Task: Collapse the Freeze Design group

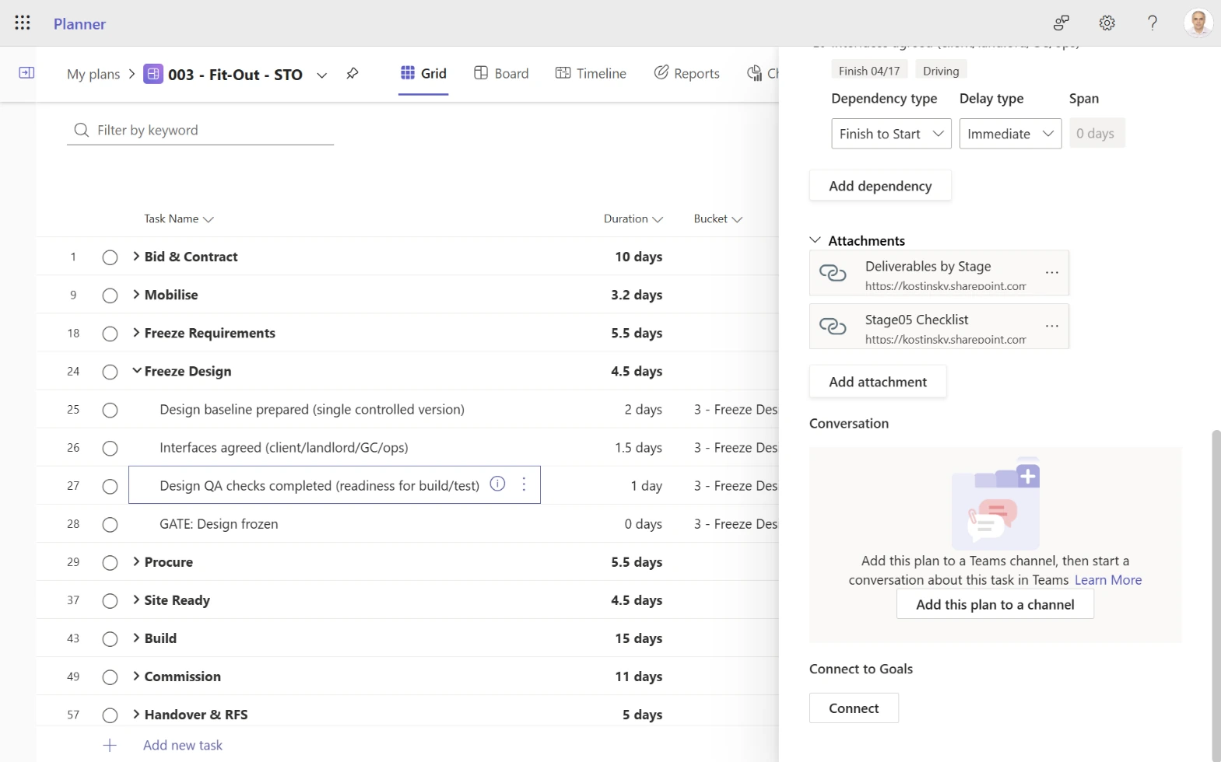Action: point(136,370)
